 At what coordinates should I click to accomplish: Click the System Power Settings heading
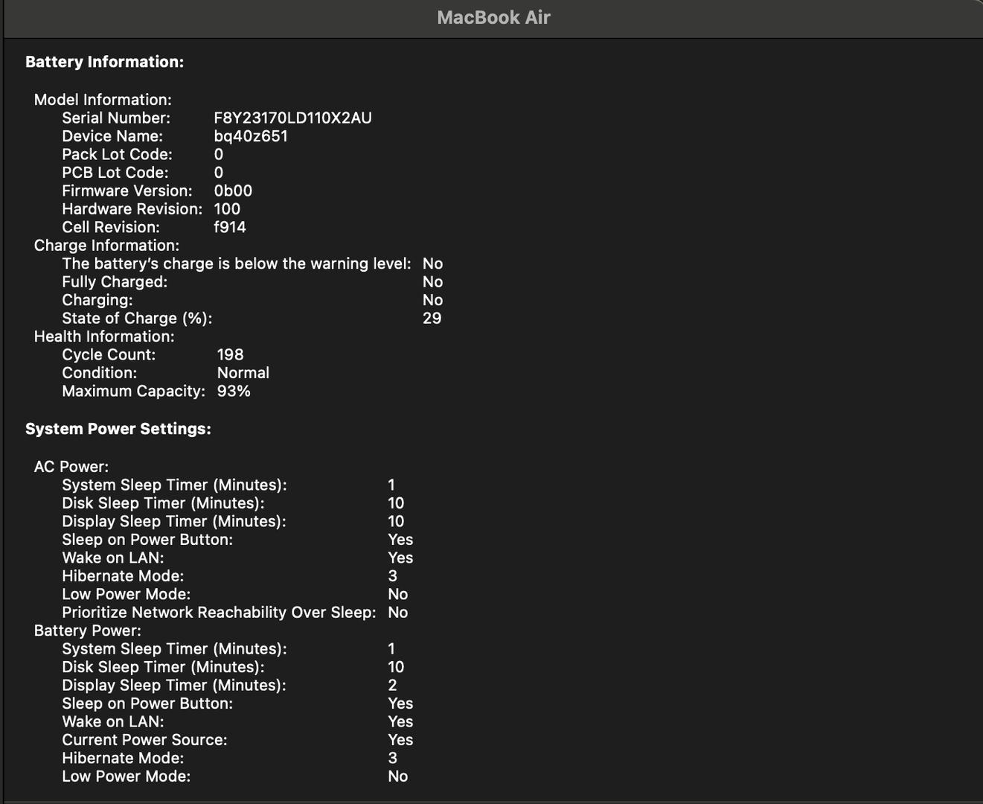pyautogui.click(x=118, y=429)
